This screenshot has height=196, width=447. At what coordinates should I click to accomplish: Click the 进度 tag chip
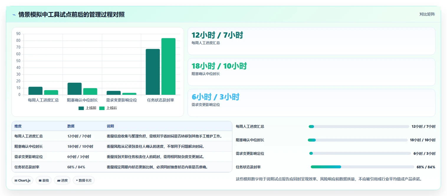click(x=62, y=180)
